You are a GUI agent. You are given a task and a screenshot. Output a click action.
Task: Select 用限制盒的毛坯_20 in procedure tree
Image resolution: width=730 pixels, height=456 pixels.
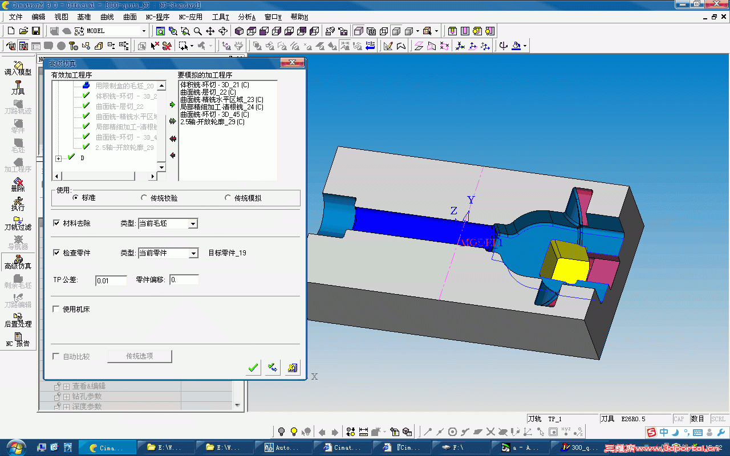click(x=124, y=85)
